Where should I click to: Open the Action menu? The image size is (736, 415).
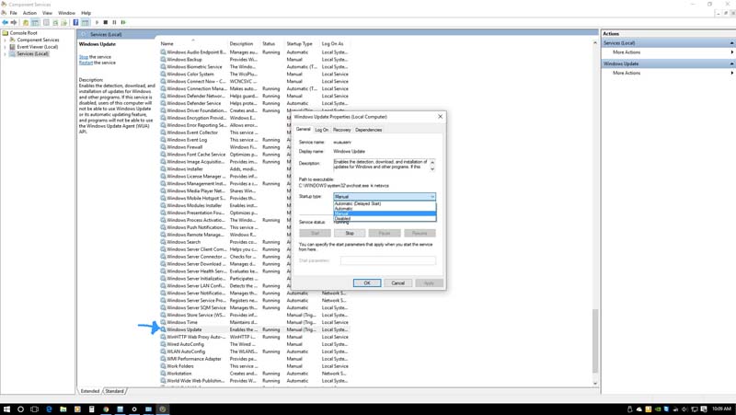pos(29,13)
